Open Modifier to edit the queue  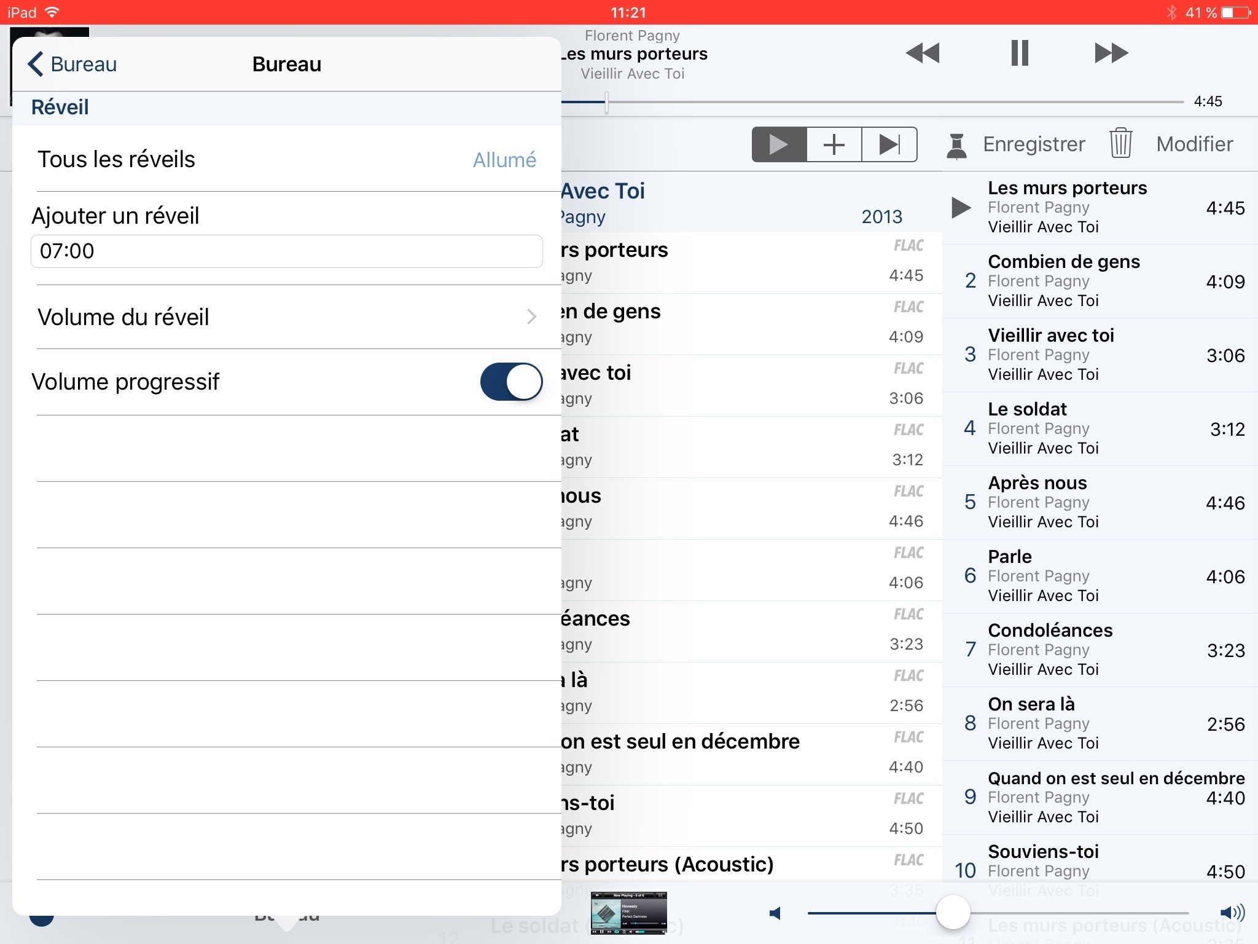tap(1194, 144)
